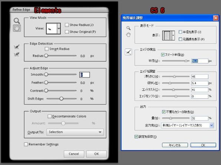
Task: Check Smart Radius in Elements dialog
Action: coord(46,49)
